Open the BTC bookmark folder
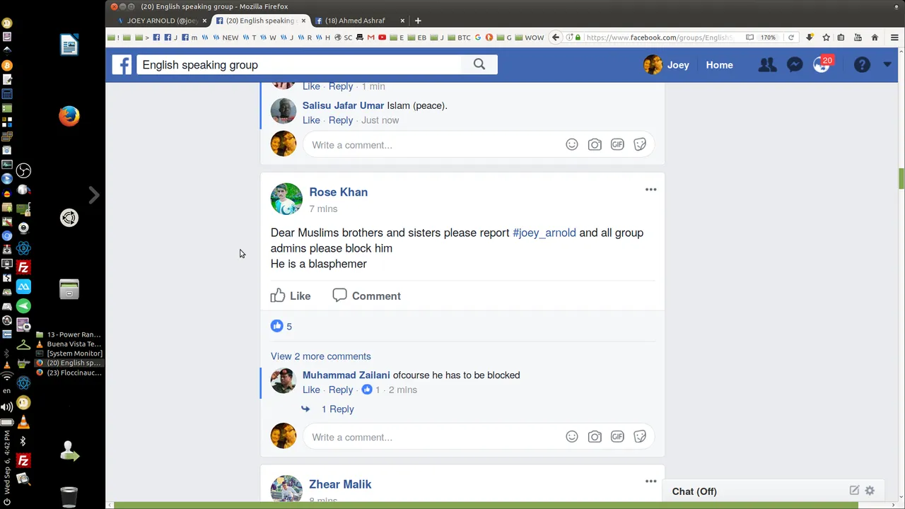The width and height of the screenshot is (905, 509). pos(459,37)
